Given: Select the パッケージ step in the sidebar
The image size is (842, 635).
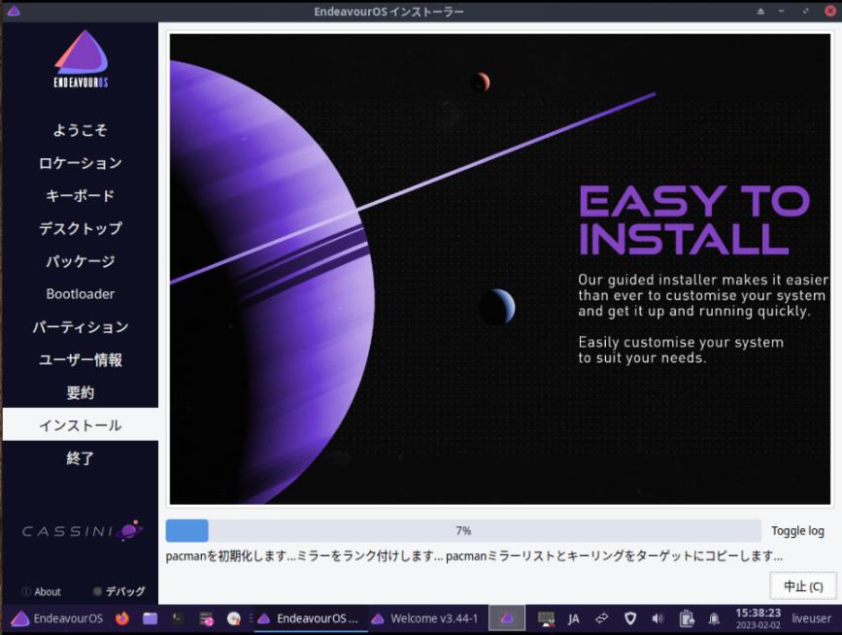Looking at the screenshot, I should (80, 261).
